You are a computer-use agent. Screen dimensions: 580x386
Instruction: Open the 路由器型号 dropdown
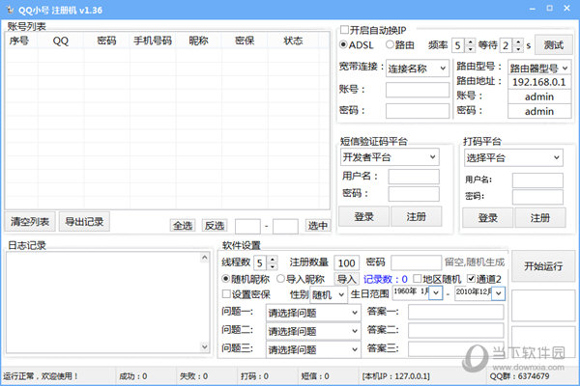click(x=539, y=68)
